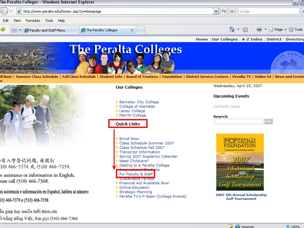Open Peralta TV's P-Span (College Events) link

[153, 196]
